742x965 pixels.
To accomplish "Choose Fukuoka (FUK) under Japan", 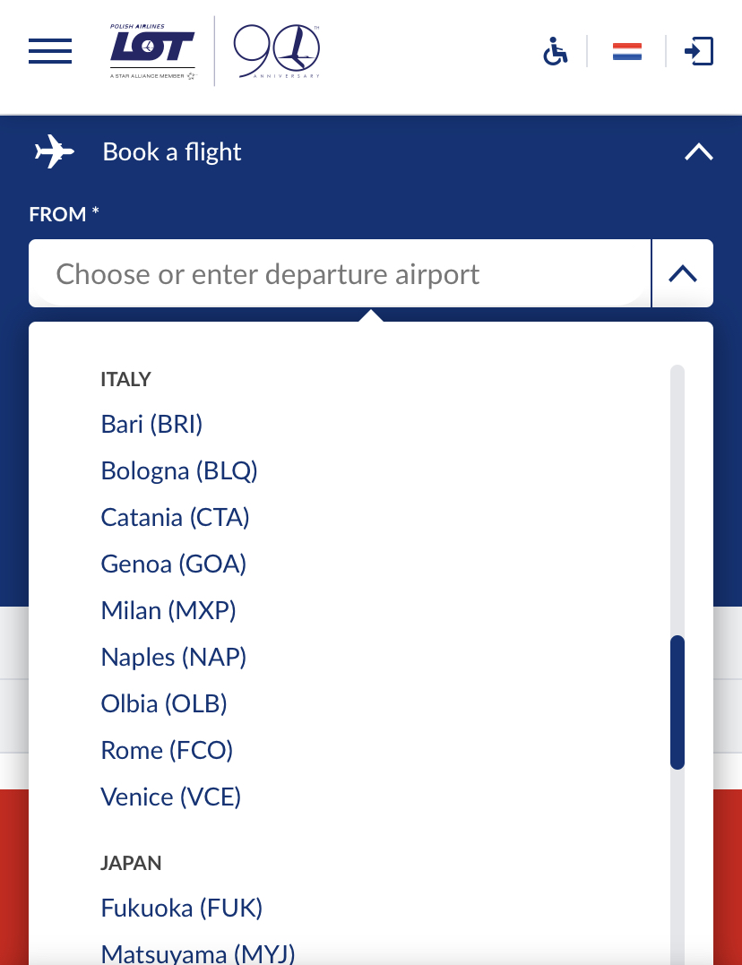I will [x=182, y=908].
